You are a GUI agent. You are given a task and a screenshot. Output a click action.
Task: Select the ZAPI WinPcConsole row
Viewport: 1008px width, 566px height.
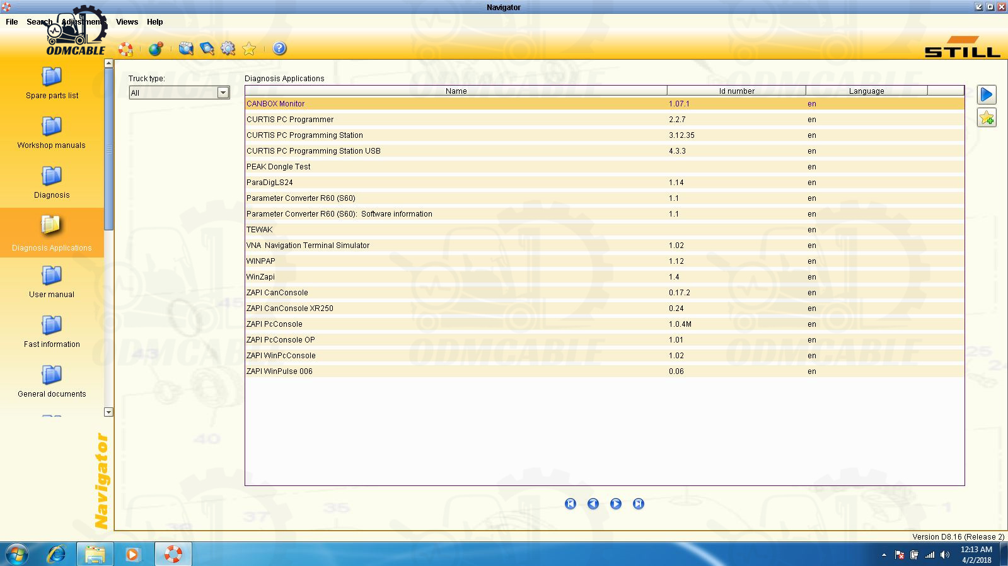(605, 356)
